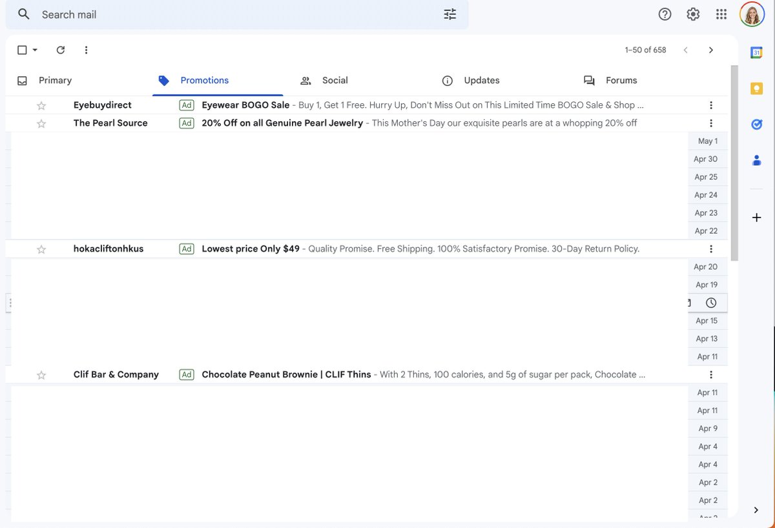Image resolution: width=775 pixels, height=528 pixels.
Task: Open the message dated May 1
Action: pos(708,141)
